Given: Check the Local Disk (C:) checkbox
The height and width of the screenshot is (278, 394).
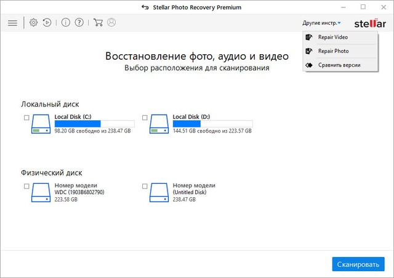Looking at the screenshot, I should click(x=26, y=118).
